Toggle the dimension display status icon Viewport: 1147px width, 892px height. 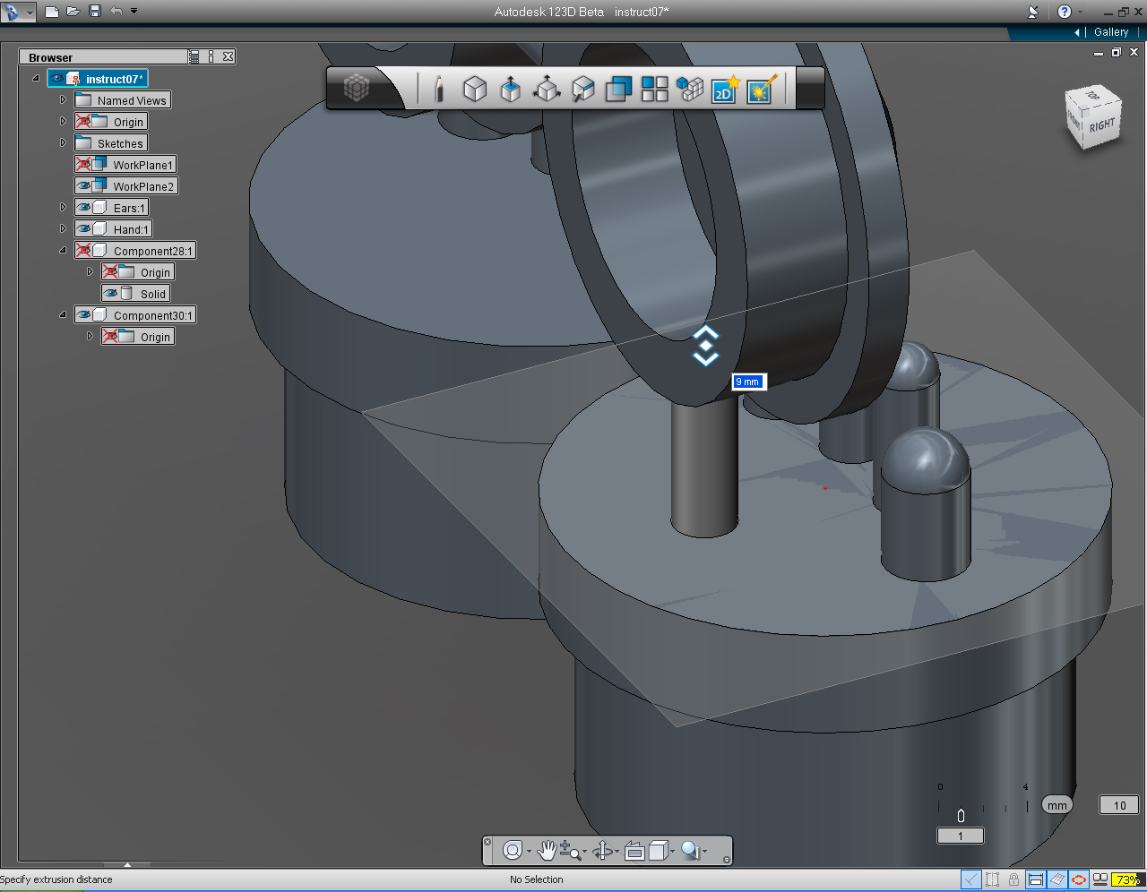click(1035, 879)
